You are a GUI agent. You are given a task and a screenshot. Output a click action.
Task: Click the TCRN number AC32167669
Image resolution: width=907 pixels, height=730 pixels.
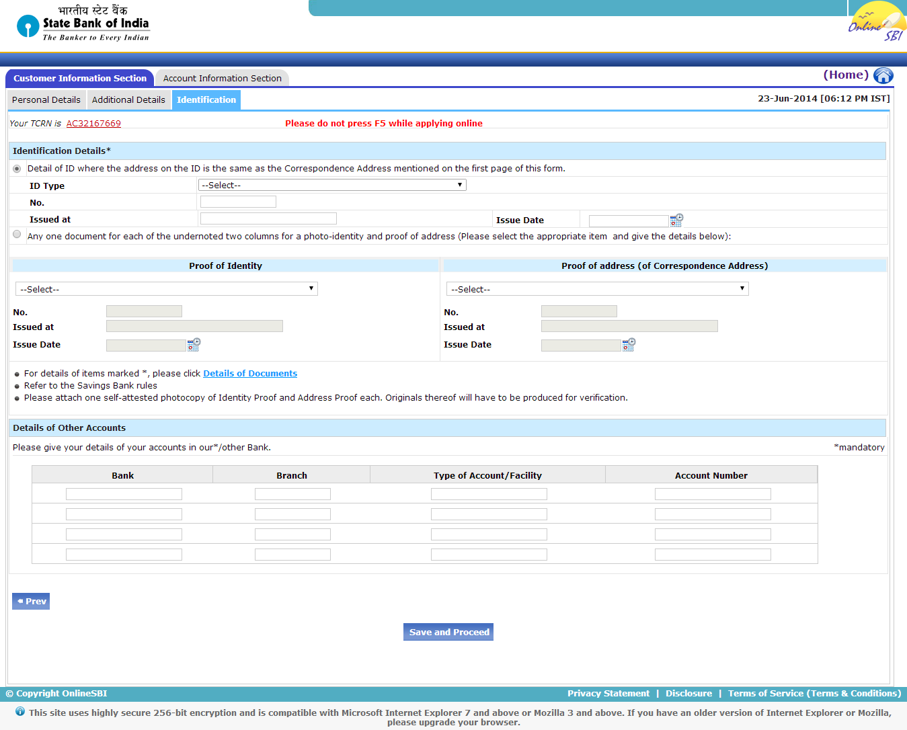click(x=93, y=123)
